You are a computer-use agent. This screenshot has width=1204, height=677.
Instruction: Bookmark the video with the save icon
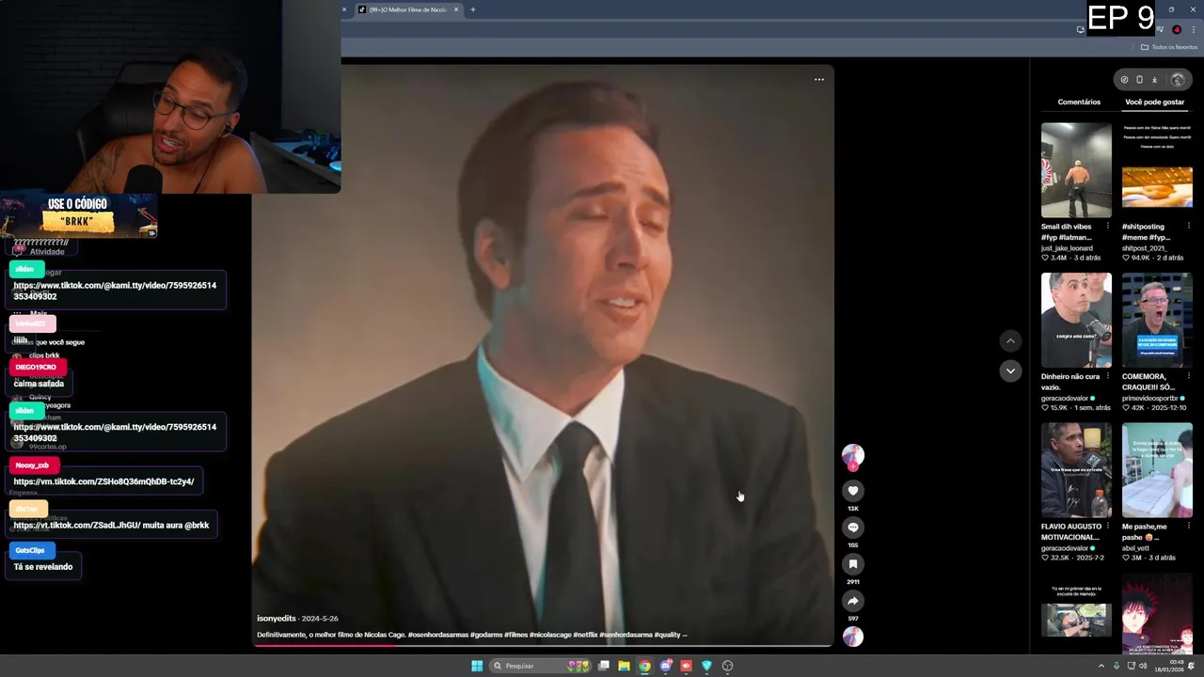[853, 564]
